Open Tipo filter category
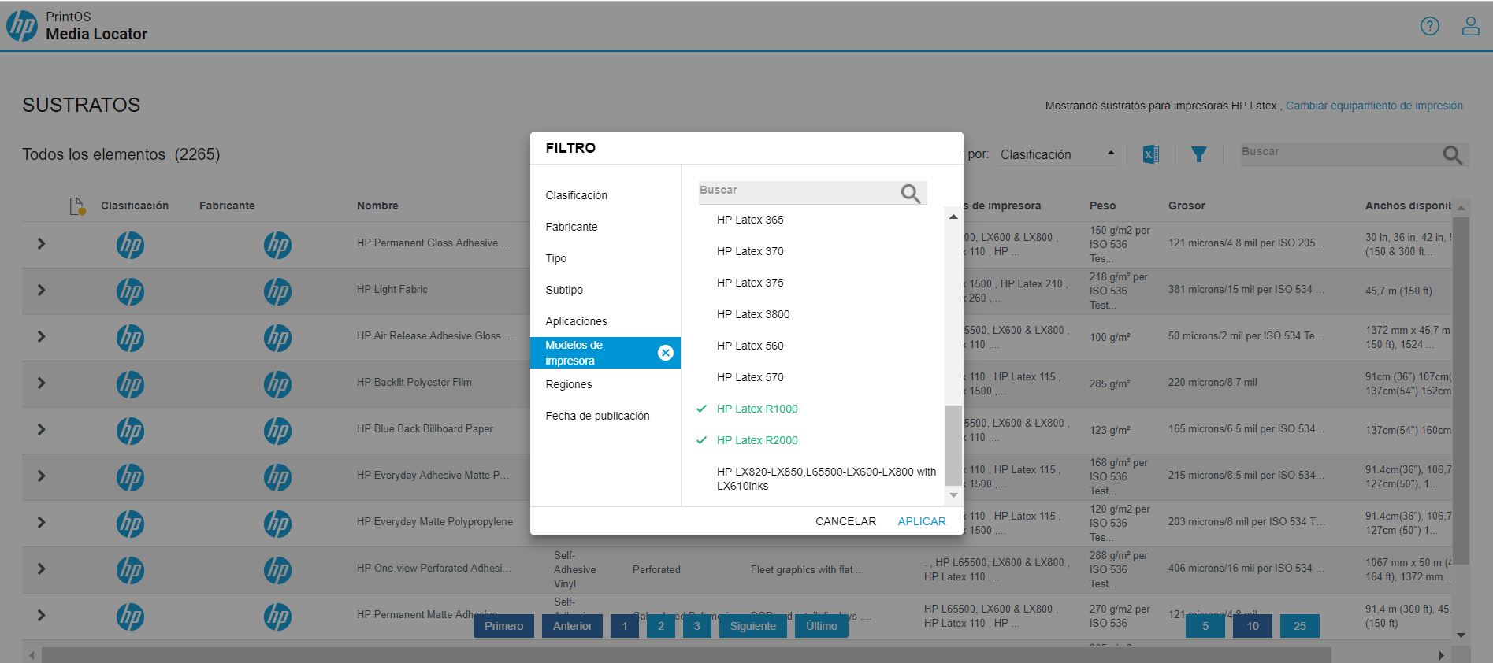Viewport: 1493px width, 663px height. (x=605, y=258)
